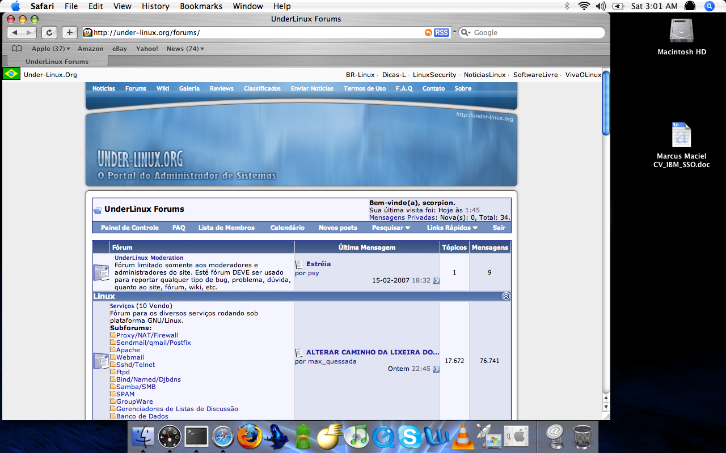Viewport: 726px width, 453px height.
Task: Open the Apple (37) bookmarks dropdown
Action: (51, 49)
